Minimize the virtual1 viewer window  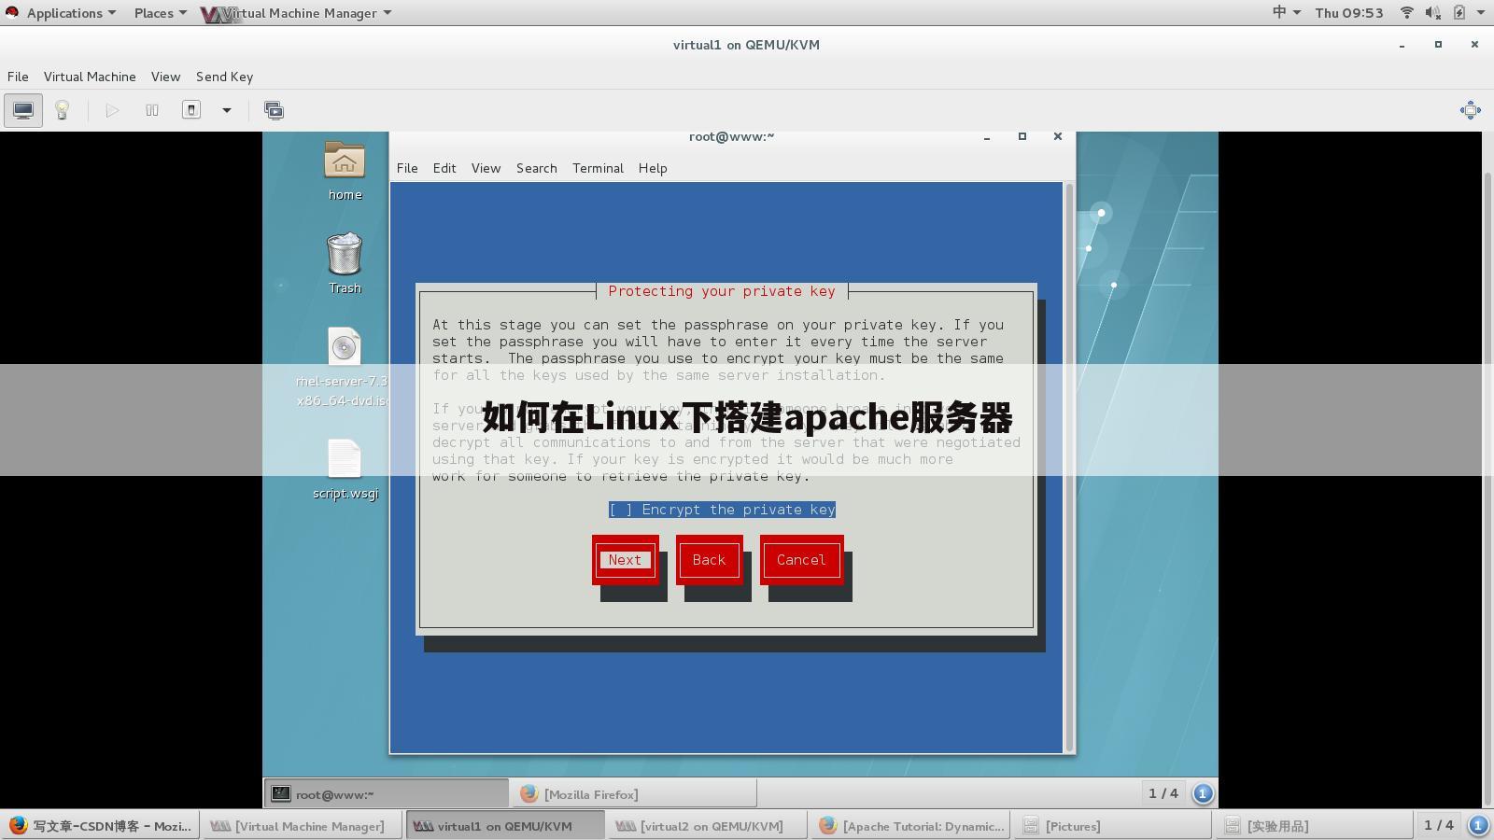pyautogui.click(x=1402, y=45)
